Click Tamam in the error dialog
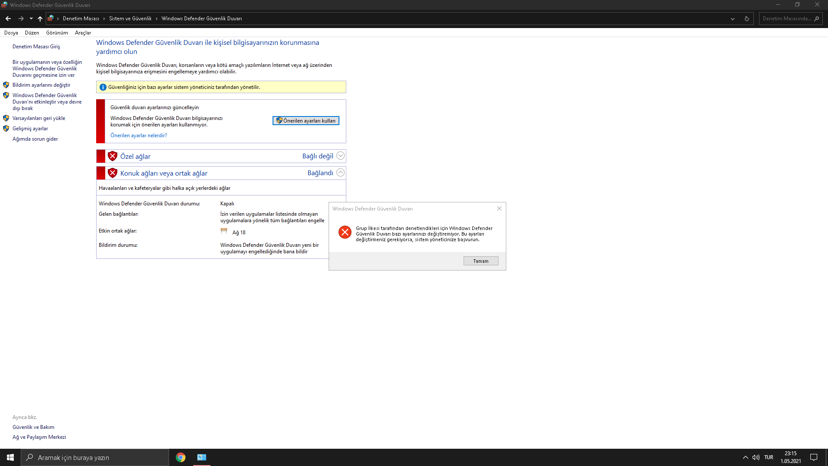The width and height of the screenshot is (828, 466). (481, 261)
